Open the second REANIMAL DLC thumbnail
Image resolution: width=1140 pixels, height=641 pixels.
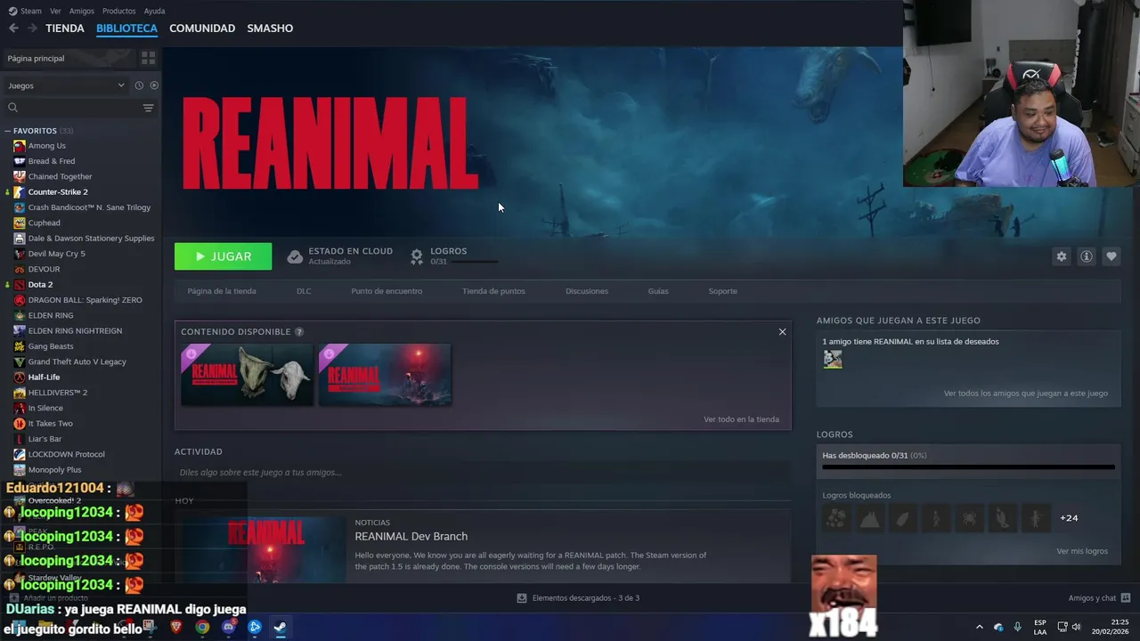pos(385,375)
